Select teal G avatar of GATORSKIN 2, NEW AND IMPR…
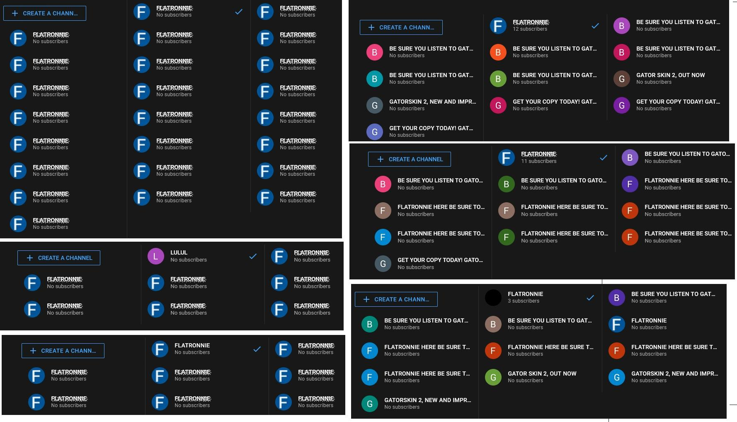Screen dimensions: 737x422 (370, 404)
